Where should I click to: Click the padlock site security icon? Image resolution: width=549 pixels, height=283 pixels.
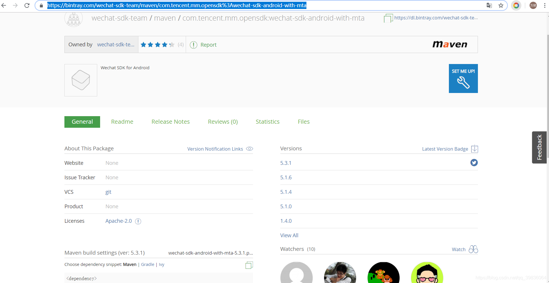tap(41, 6)
